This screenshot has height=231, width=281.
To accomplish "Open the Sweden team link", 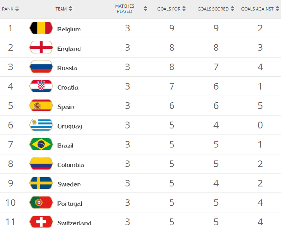I will (x=69, y=184).
